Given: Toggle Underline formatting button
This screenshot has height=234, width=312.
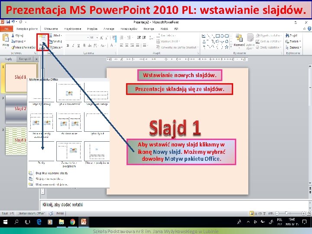Looking at the screenshot, I should (78, 45).
